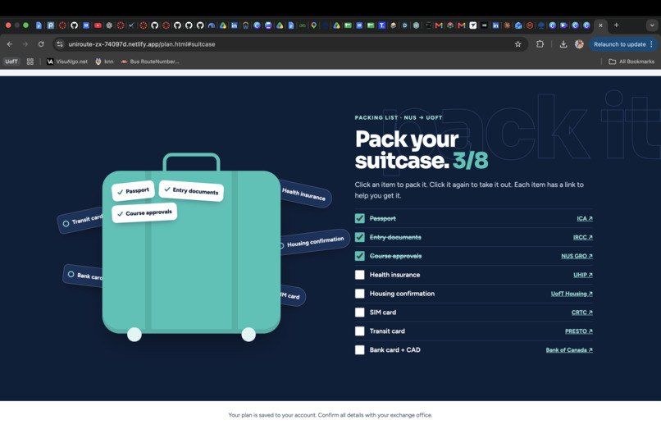Check the Housing confirmation checkbox
The image size is (661, 429).
[x=359, y=294]
